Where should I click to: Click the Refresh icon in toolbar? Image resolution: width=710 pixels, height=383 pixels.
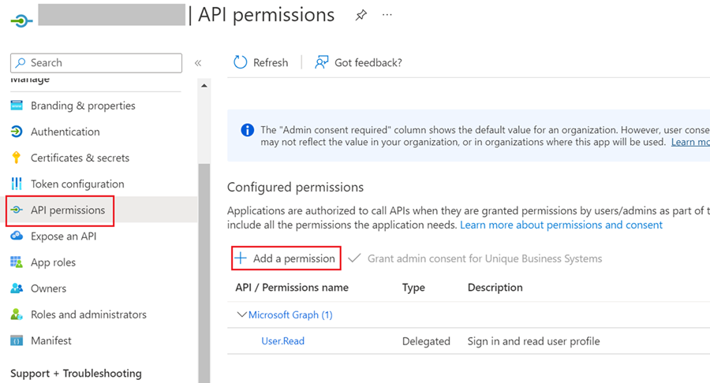pos(241,62)
